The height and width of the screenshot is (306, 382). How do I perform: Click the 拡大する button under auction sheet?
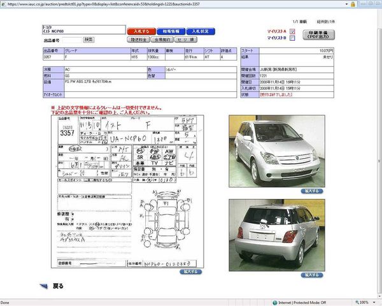pyautogui.click(x=190, y=272)
